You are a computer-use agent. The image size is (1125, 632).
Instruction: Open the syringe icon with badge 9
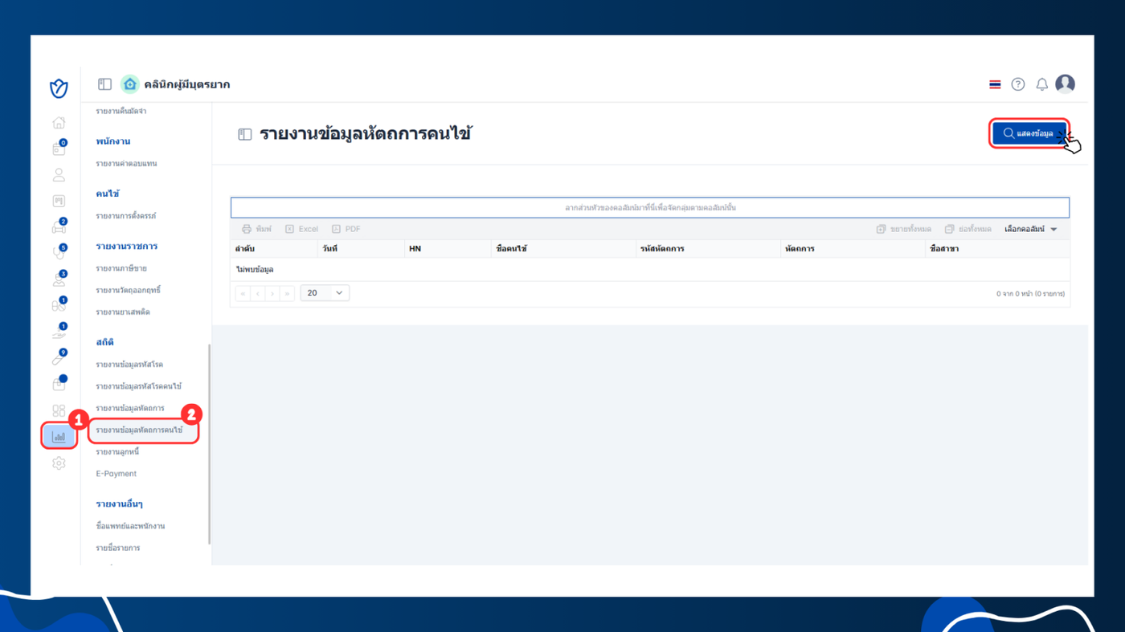click(x=59, y=358)
